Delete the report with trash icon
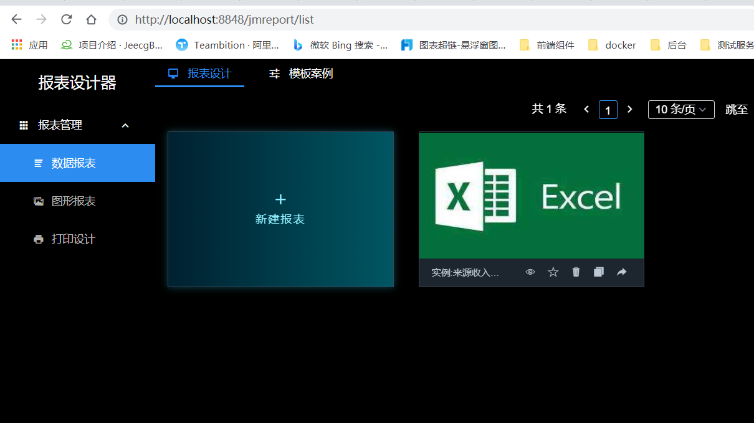Screen dimensions: 754x423 tap(576, 272)
